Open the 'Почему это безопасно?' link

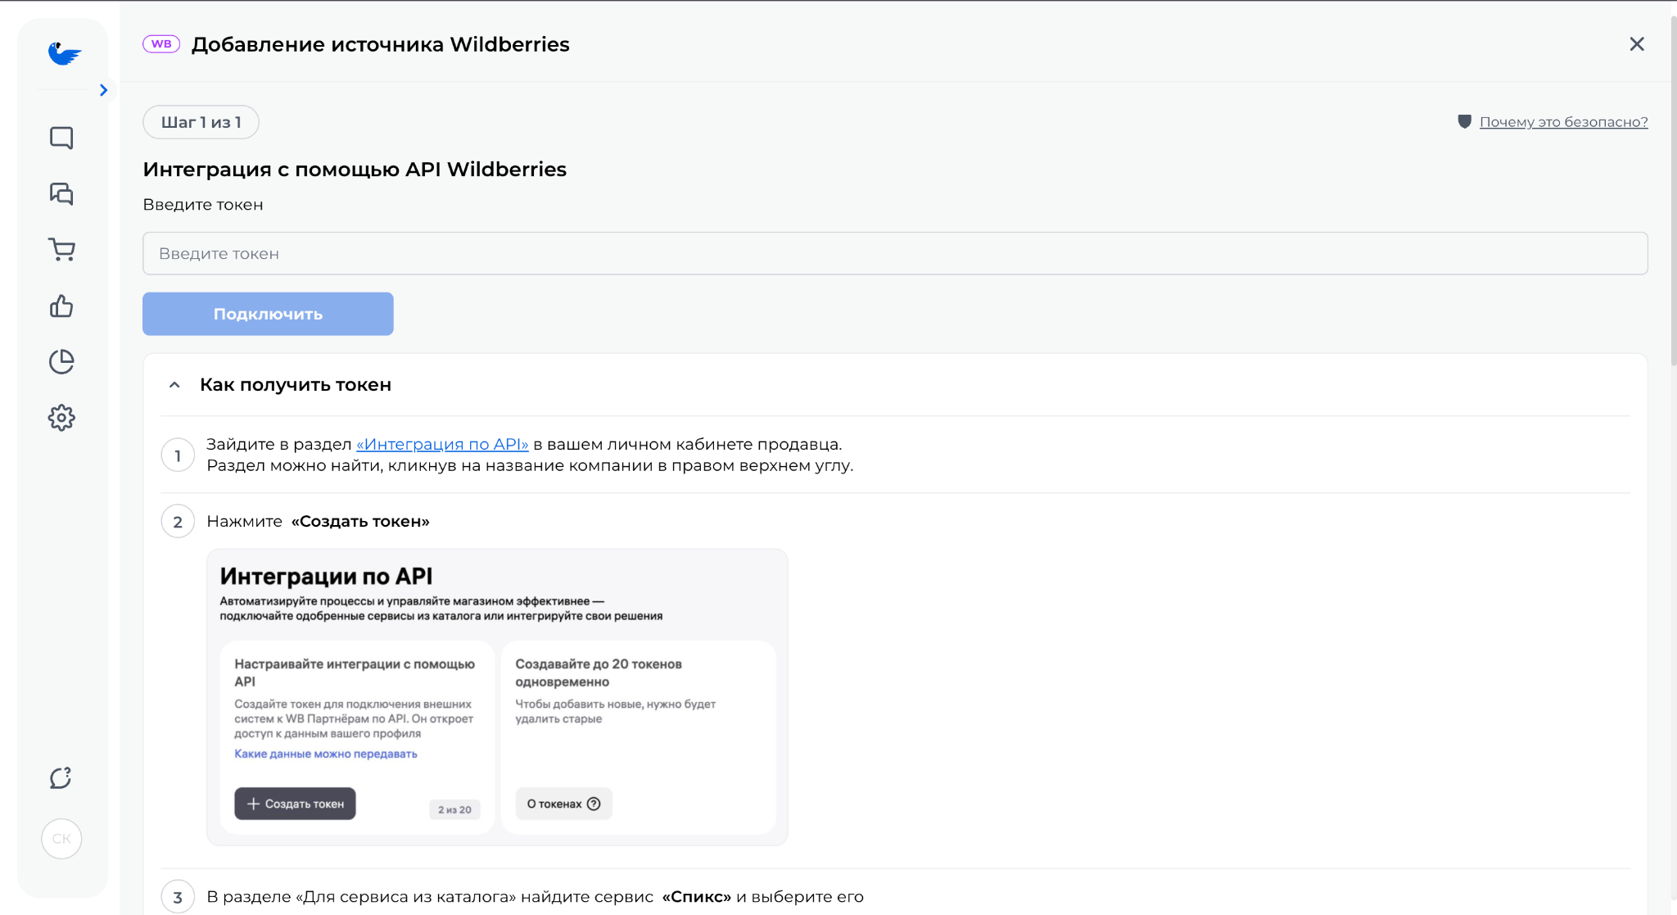point(1563,122)
